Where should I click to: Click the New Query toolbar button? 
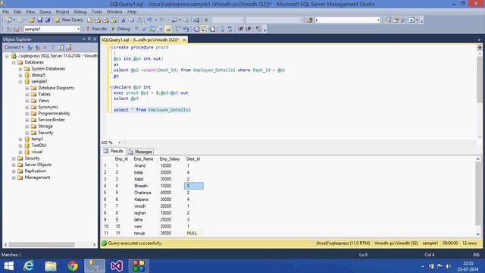[69, 20]
